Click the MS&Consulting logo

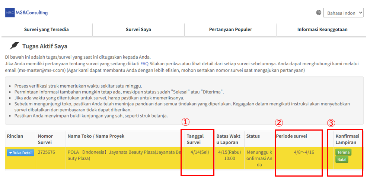26,13
